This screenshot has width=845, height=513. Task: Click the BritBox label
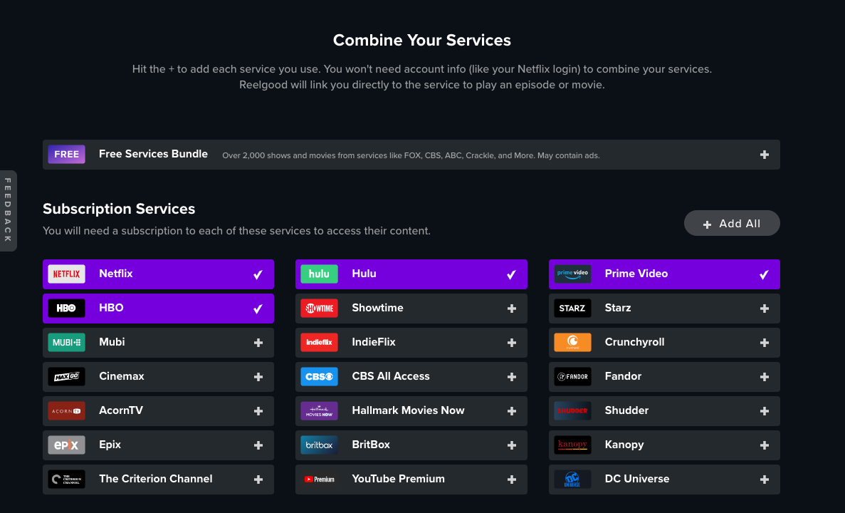(x=371, y=445)
